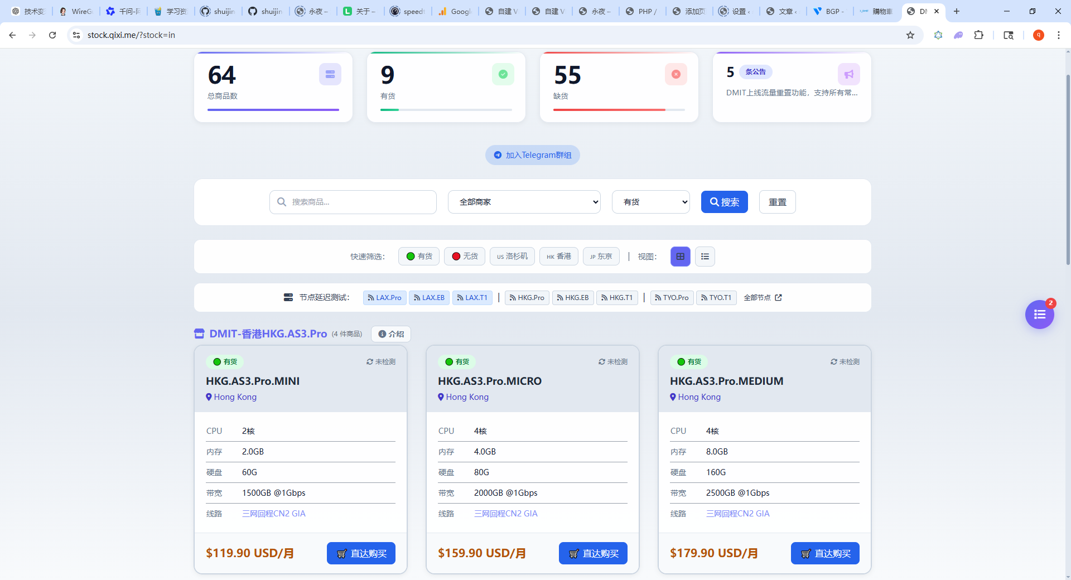Click the 搜索 search button
Screen dimensions: 1071x580
tap(725, 202)
